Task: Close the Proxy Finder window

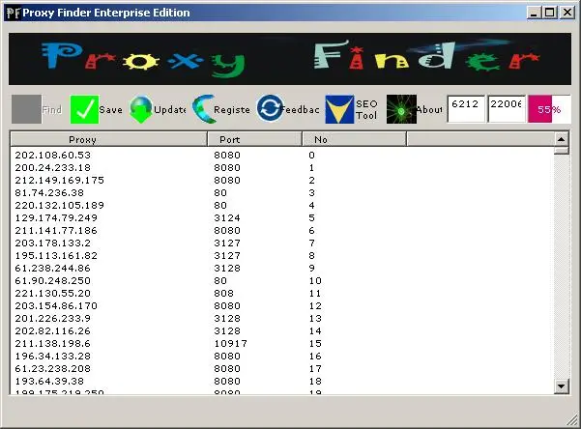Action: click(x=567, y=13)
